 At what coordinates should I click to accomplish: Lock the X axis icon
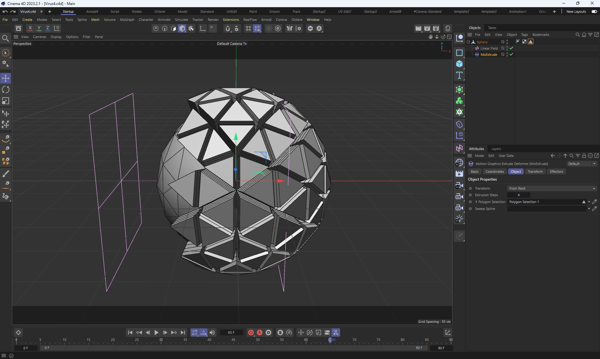coord(30,28)
